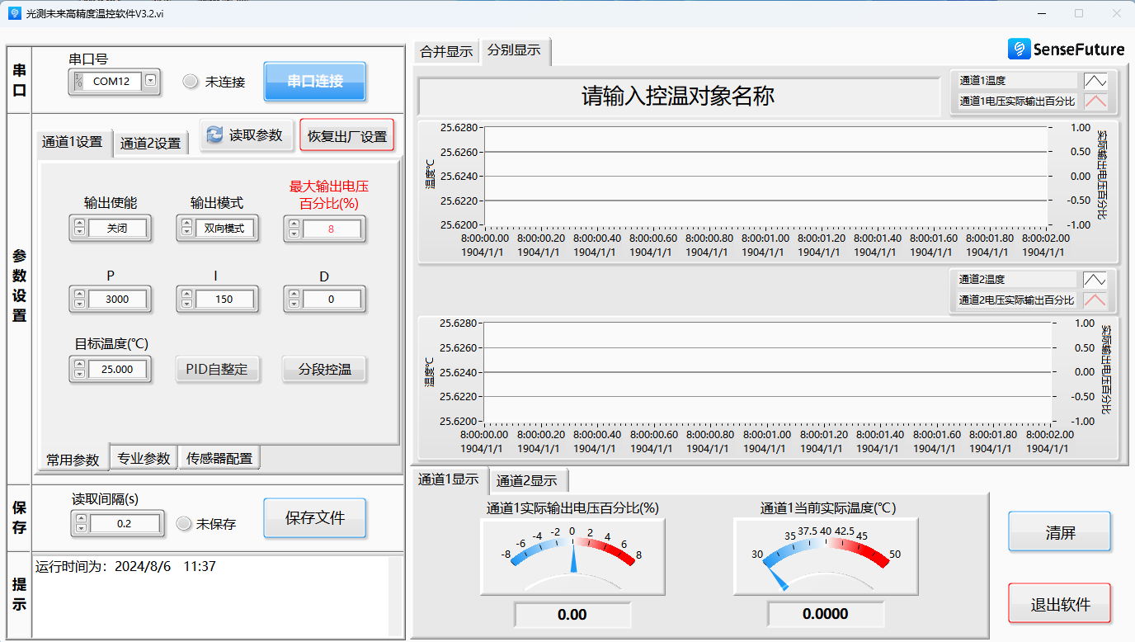The width and height of the screenshot is (1135, 642).
Task: Switch to the 分别显示 tab
Action: coord(514,50)
